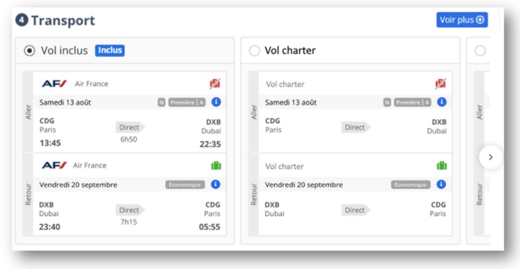Click the crossed-out baggage icon on Air France outbound

(215, 84)
